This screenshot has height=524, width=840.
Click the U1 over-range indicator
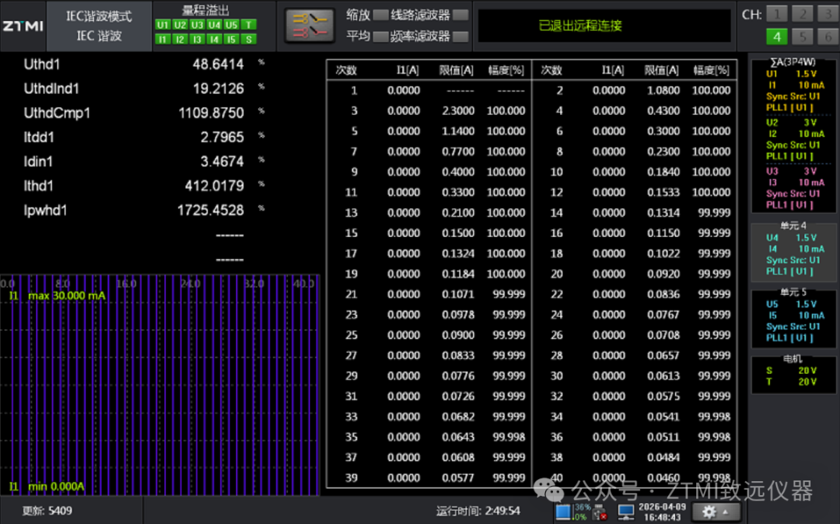163,25
